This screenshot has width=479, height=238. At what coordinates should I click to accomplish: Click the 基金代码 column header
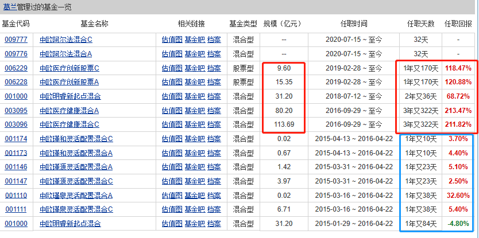16,24
